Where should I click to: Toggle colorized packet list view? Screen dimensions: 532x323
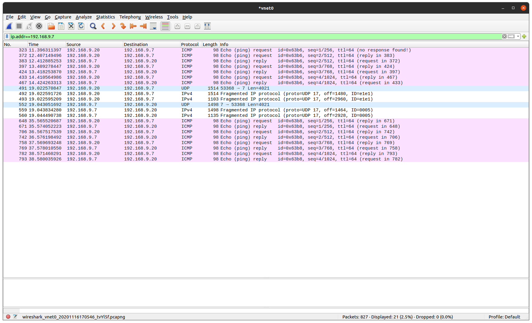click(x=165, y=26)
